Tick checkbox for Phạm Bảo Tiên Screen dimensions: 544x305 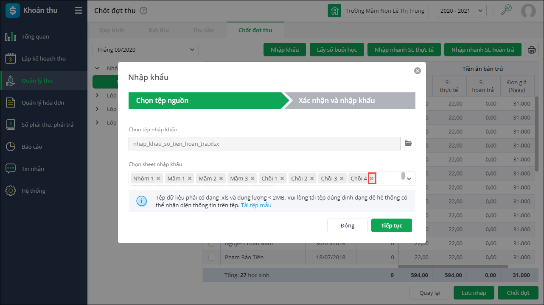click(211, 257)
